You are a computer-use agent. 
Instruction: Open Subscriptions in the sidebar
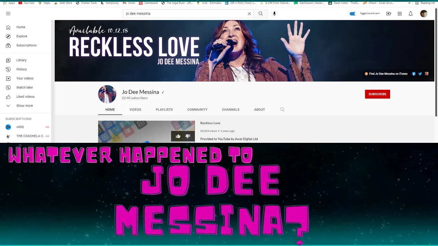[x=26, y=45]
